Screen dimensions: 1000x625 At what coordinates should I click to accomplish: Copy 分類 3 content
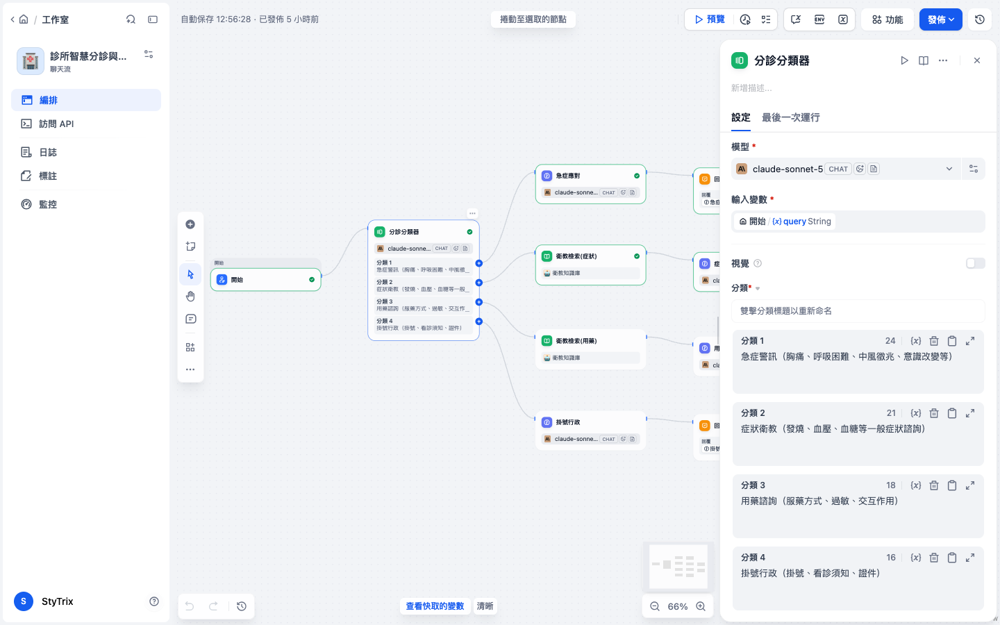[952, 485]
